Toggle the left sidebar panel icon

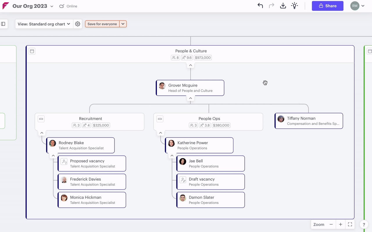tap(3, 24)
